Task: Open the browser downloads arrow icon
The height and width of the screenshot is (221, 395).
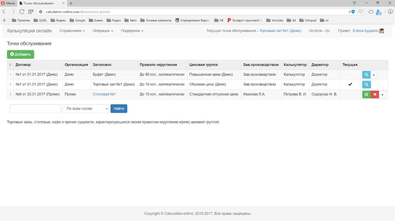Action: point(390,12)
